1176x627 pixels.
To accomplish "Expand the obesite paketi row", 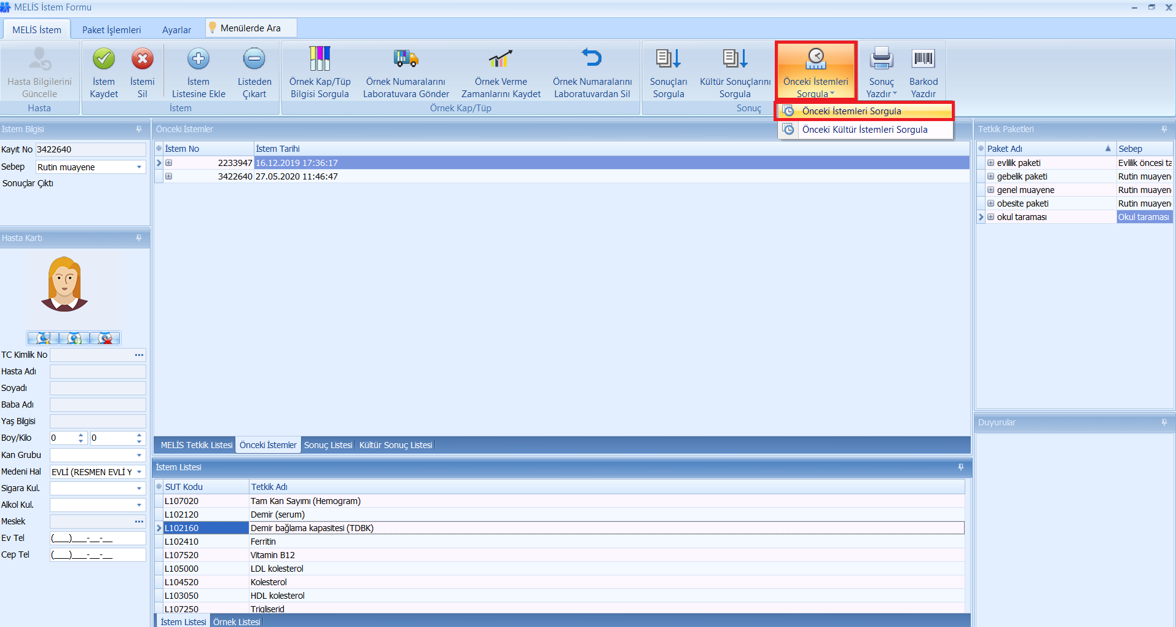I will 990,203.
